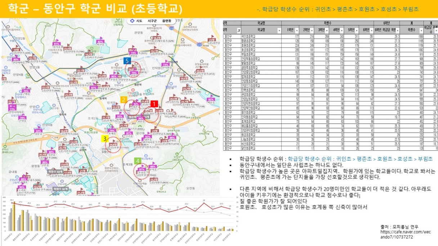Click the active filter icon on 지역 column
Image resolution: width=438 pixels, height=246 pixels.
coord(238,31)
